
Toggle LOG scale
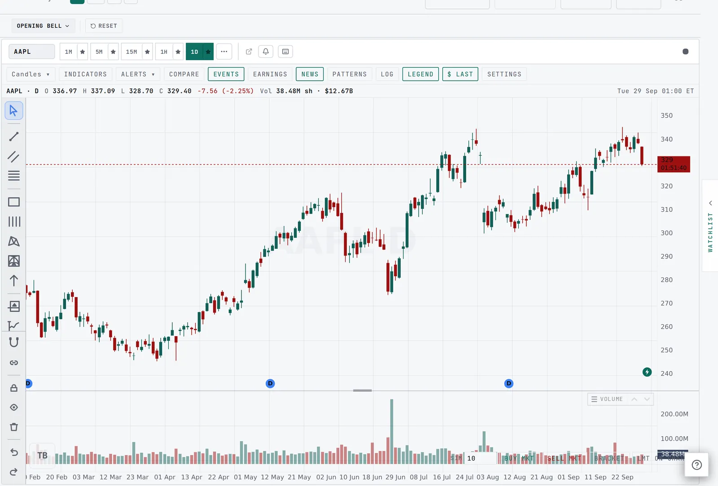pos(387,74)
